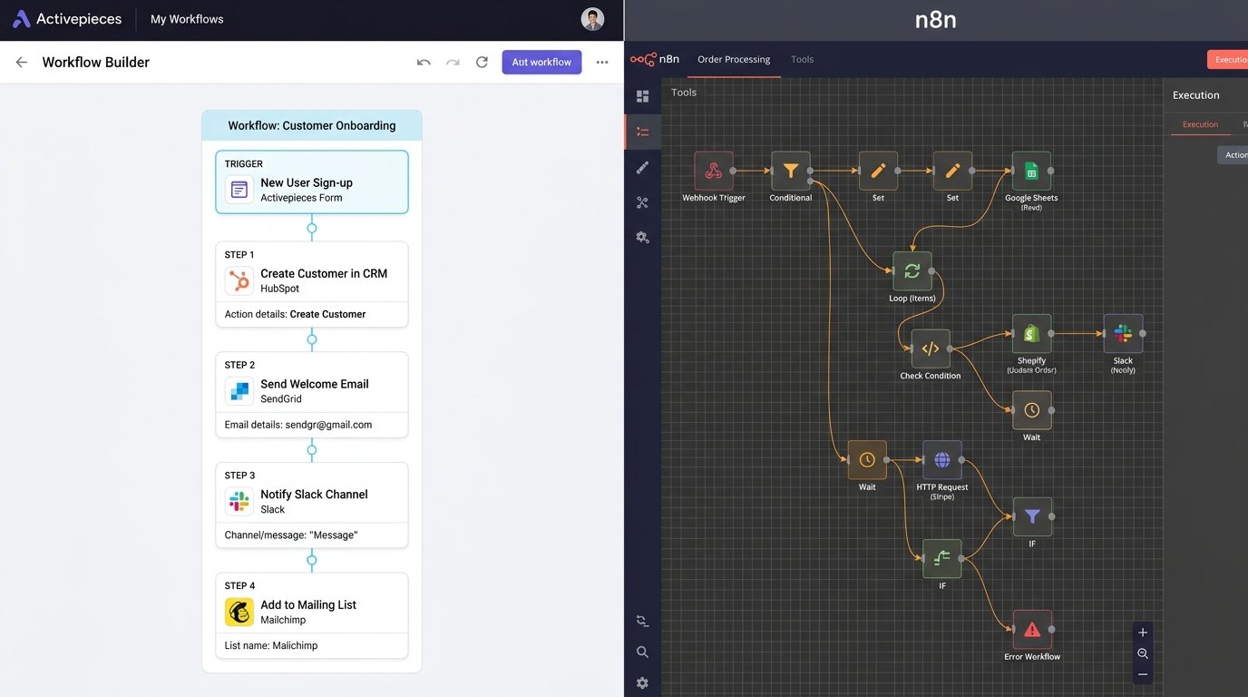Screen dimensions: 1248x697
Task: Click the Activepieces logo
Action: tap(66, 19)
